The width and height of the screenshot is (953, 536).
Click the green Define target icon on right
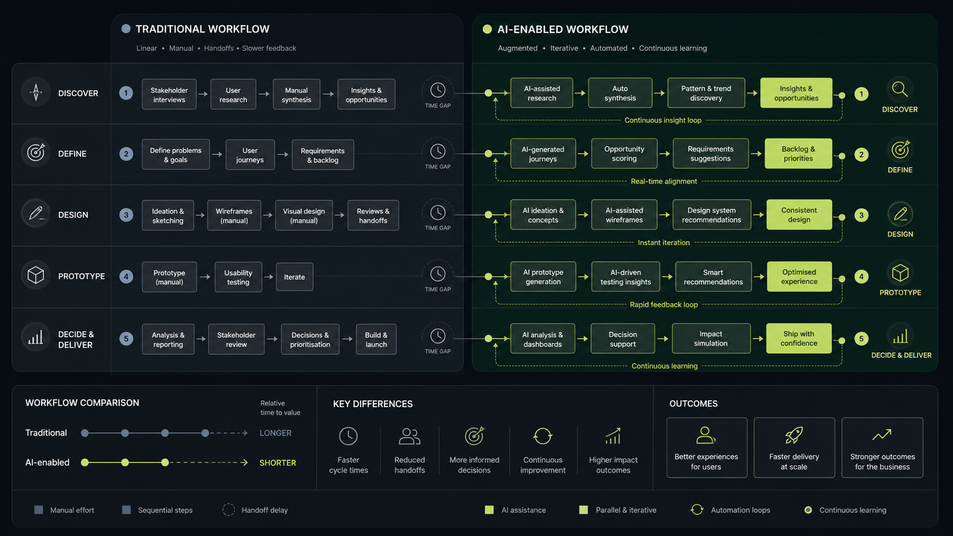900,150
